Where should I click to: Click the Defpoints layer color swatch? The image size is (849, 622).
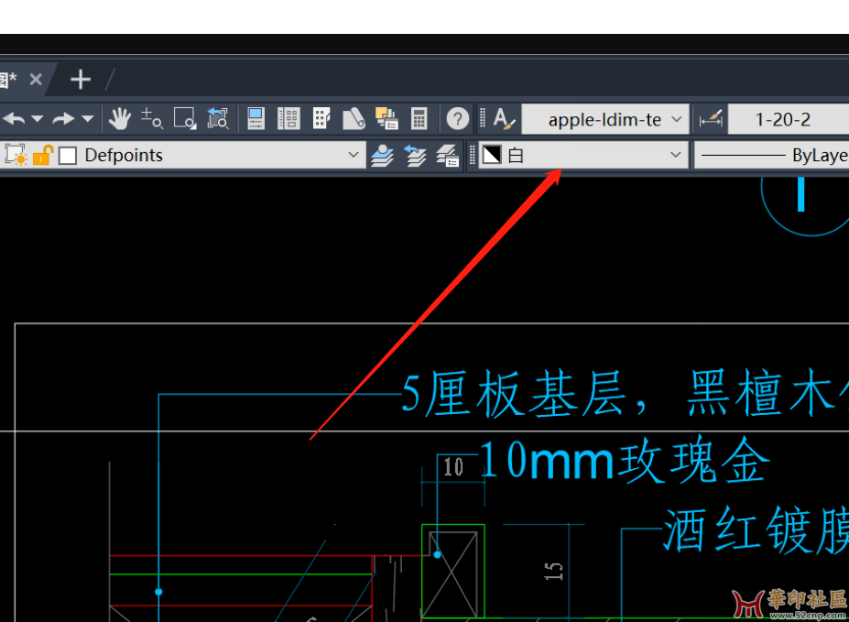click(68, 156)
